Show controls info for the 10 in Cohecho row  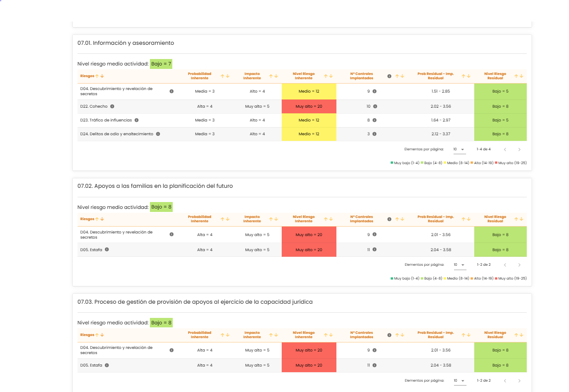coord(375,106)
